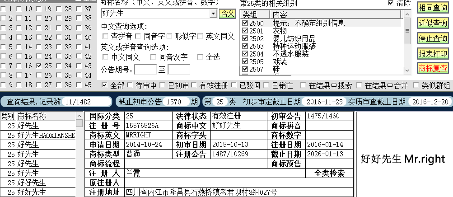
Task: Click the 含义 meaning button
Action: tap(227, 14)
